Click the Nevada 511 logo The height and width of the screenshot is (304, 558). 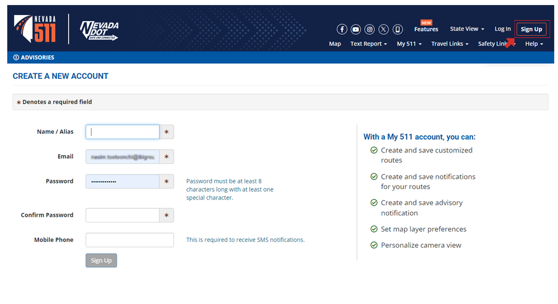pyautogui.click(x=35, y=28)
